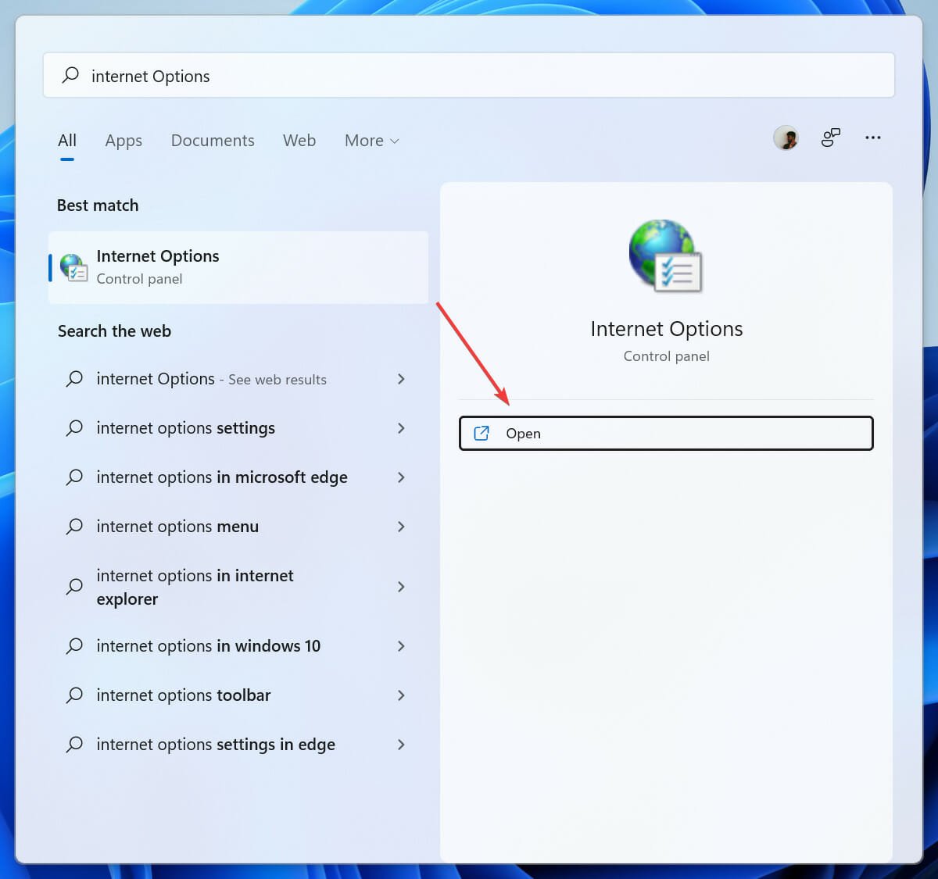This screenshot has width=938, height=879.
Task: Switch to the Documents tab
Action: [213, 141]
